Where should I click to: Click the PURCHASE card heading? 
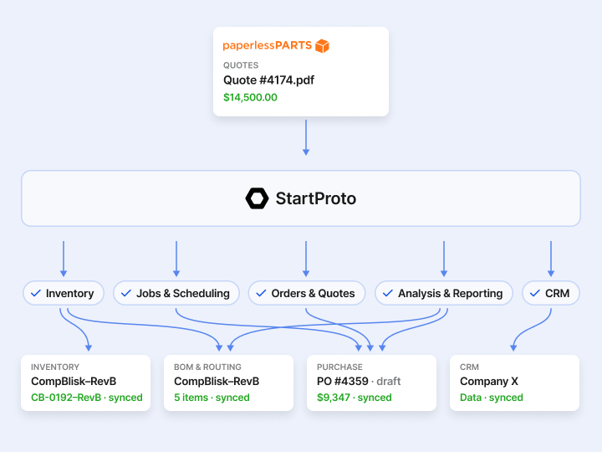339,367
